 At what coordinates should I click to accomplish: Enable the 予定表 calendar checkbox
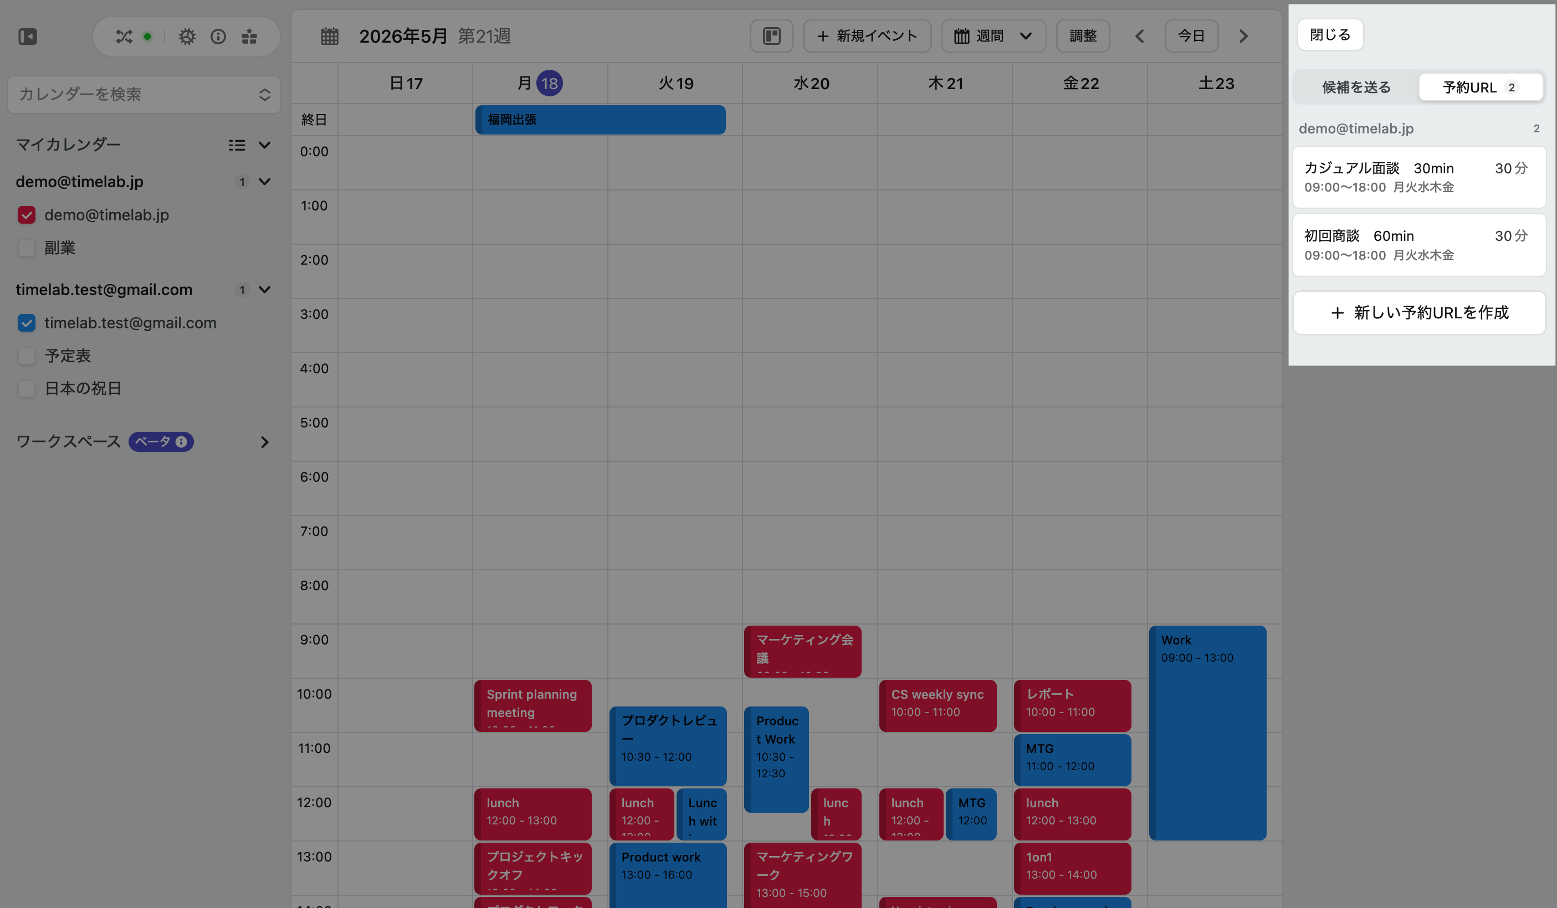27,356
